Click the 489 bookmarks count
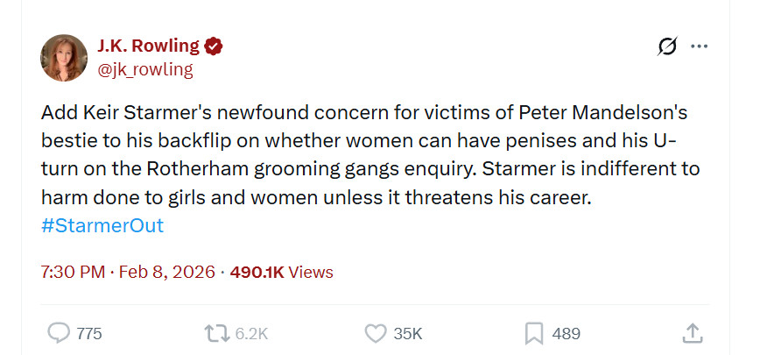 click(x=566, y=333)
